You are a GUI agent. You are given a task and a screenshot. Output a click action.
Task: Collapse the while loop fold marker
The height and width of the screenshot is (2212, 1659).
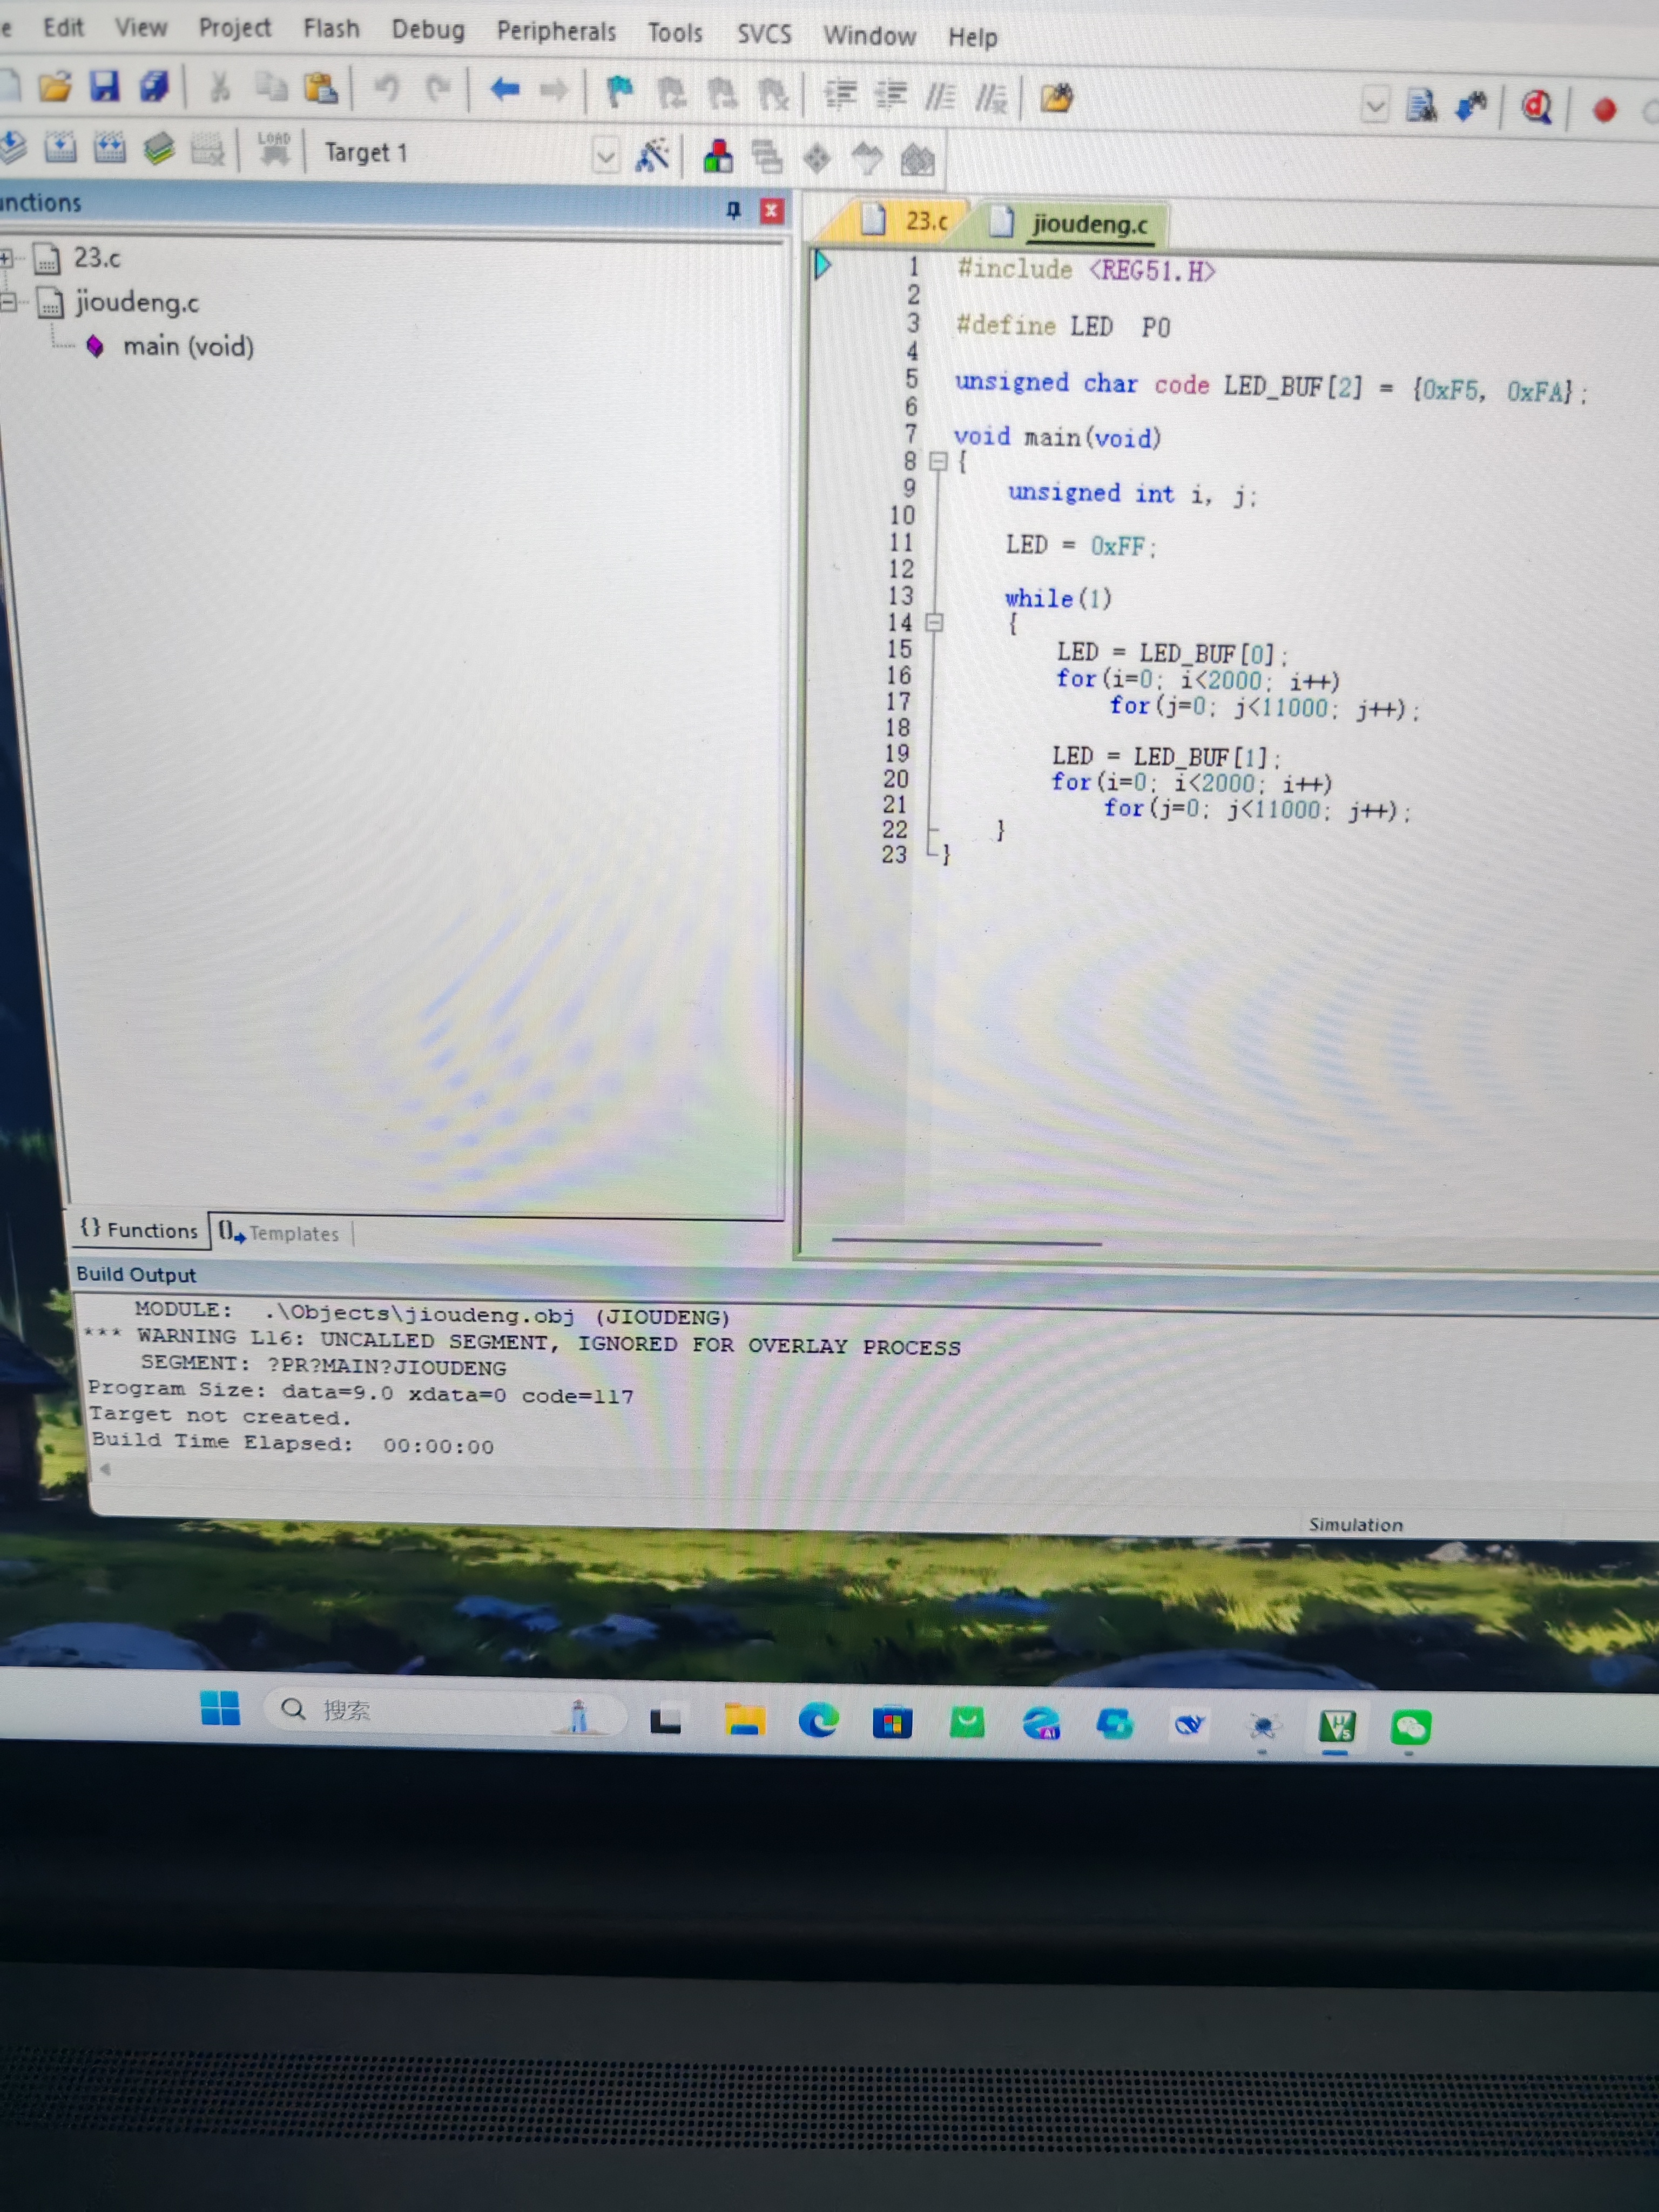(x=934, y=622)
